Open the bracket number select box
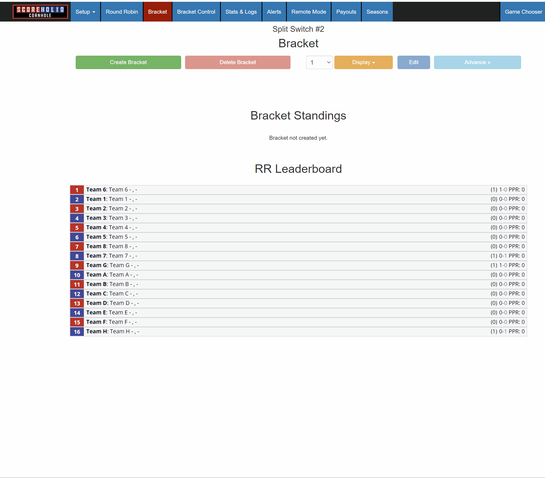The image size is (545, 478). (319, 62)
